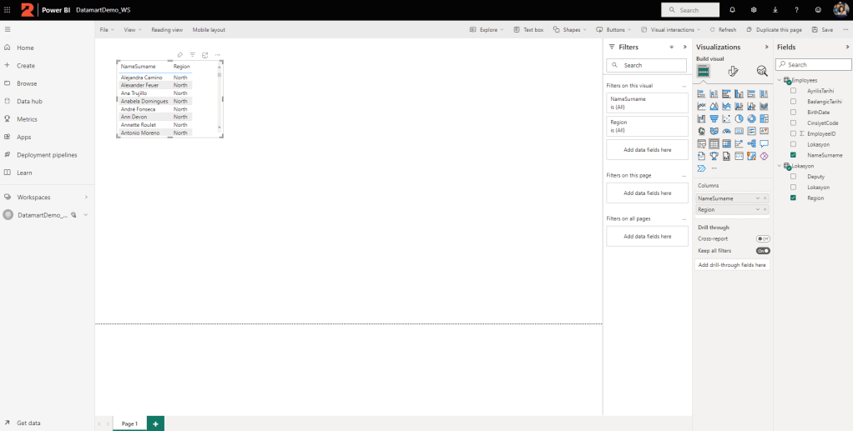Click the Fields pane search box
This screenshot has height=431, width=853.
(x=814, y=64)
